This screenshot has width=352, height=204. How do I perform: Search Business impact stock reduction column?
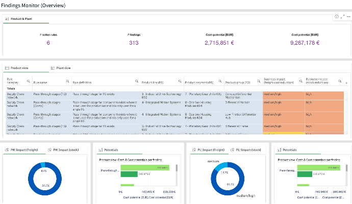click(340, 81)
